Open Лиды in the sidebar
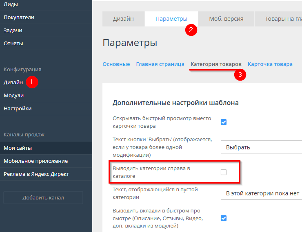Image resolution: width=302 pixels, height=232 pixels. [11, 4]
